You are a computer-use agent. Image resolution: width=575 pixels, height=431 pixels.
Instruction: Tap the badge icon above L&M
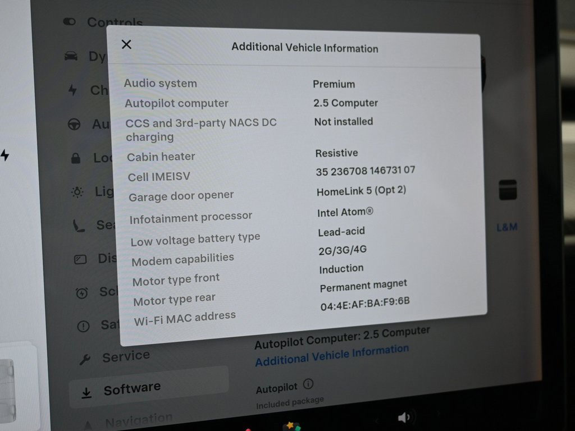(x=507, y=191)
